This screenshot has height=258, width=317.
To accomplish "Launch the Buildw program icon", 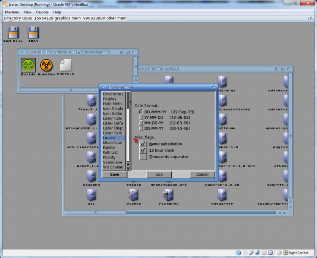I will pos(28,65).
